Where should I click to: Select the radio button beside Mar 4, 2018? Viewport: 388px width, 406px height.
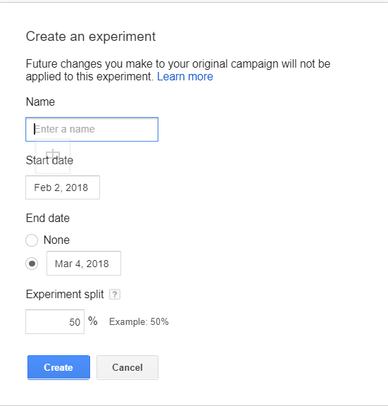[x=32, y=264]
